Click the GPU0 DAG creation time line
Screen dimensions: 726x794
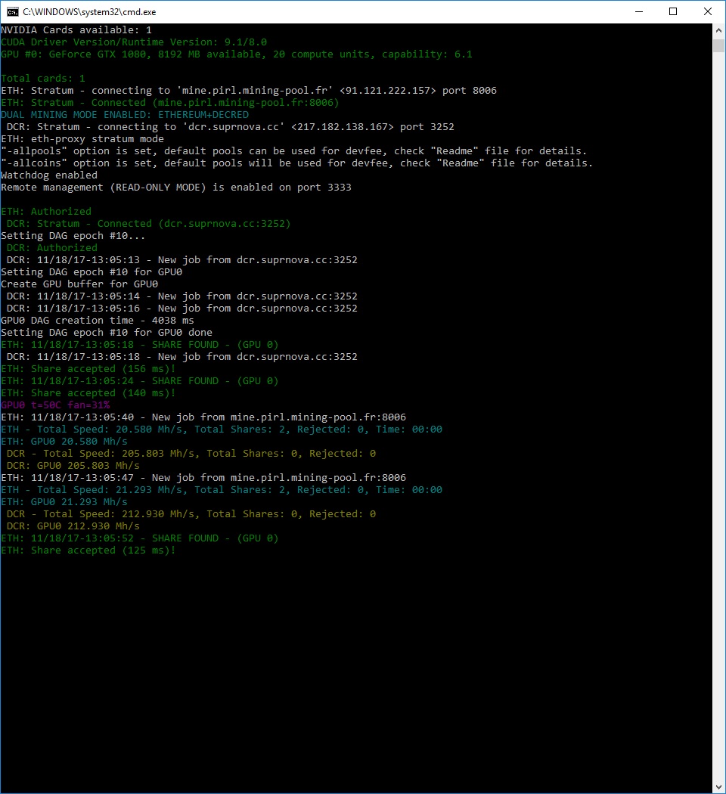(x=98, y=321)
